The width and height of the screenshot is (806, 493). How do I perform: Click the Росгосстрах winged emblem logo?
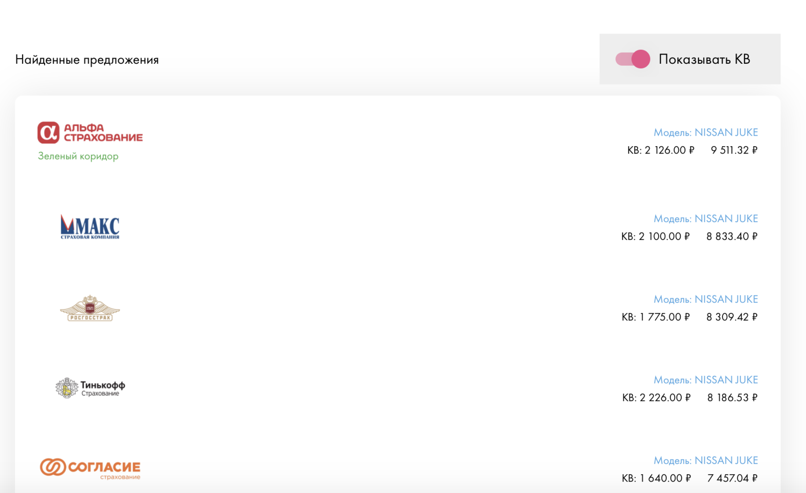(x=90, y=308)
